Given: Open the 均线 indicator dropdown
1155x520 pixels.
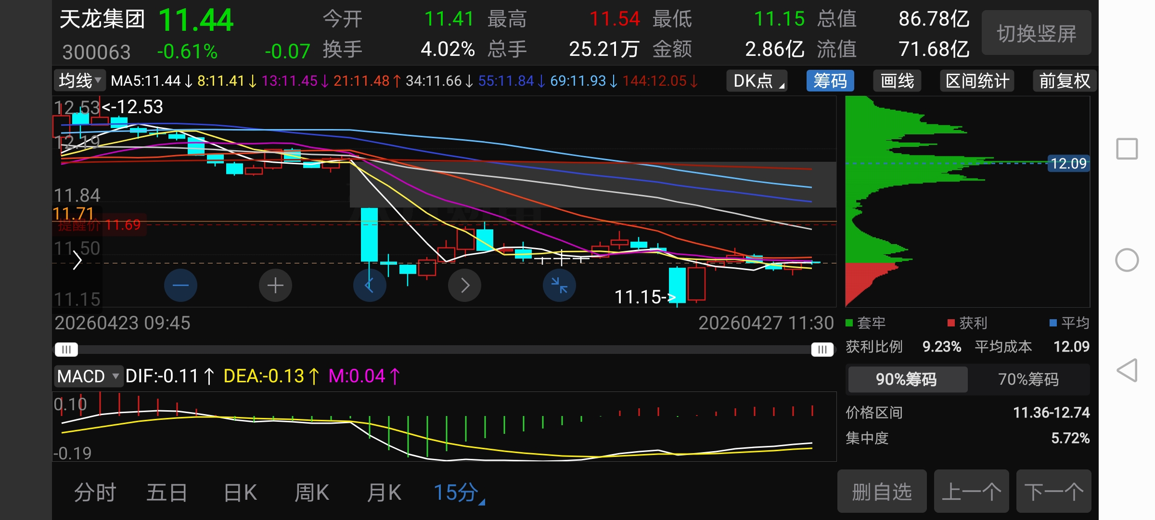Looking at the screenshot, I should [79, 80].
